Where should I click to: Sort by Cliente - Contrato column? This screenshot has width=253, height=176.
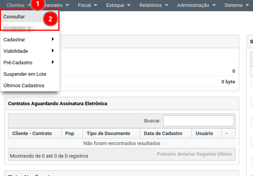click(35, 134)
